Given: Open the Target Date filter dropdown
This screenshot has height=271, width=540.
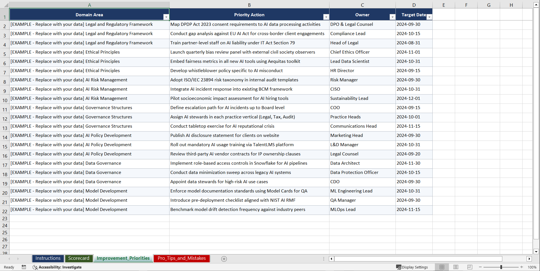Looking at the screenshot, I should coord(429,17).
